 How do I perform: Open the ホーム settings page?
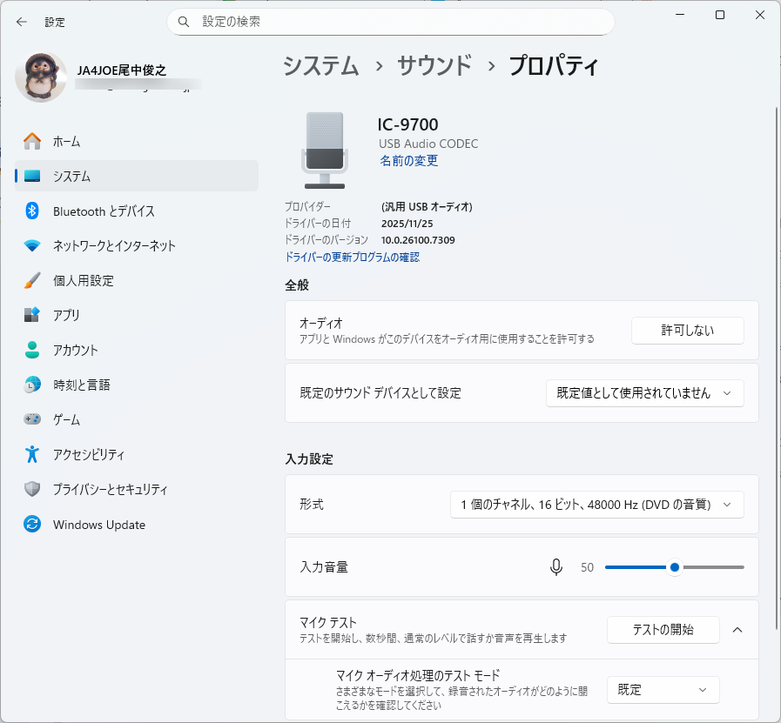[x=137, y=141]
